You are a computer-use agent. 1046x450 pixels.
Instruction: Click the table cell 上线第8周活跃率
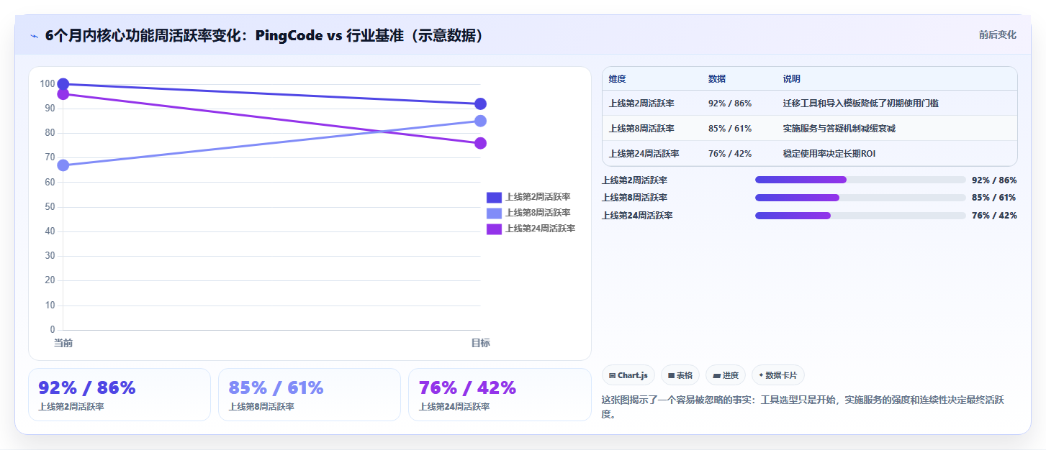click(x=641, y=129)
